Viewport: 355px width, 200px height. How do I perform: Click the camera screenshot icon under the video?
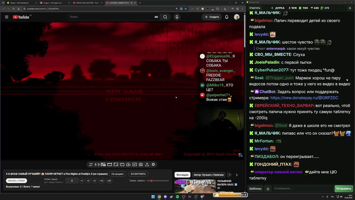click(141, 164)
